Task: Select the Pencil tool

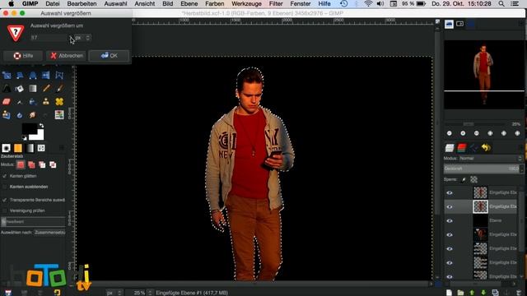Action: tap(46, 88)
